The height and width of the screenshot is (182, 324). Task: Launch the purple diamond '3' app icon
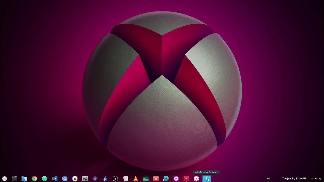pyautogui.click(x=95, y=179)
